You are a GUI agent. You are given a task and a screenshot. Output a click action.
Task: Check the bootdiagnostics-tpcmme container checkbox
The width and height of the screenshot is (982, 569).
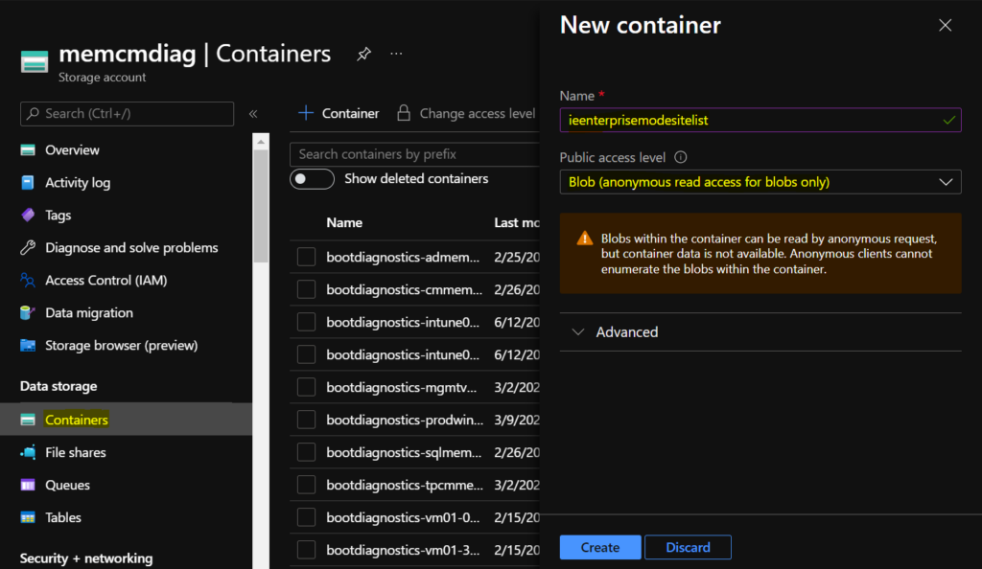306,485
